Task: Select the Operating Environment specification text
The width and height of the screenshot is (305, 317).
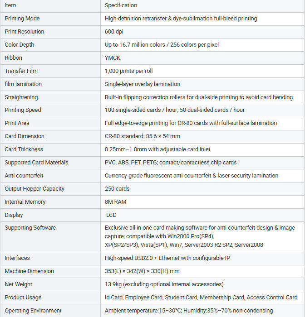Action: [189, 311]
